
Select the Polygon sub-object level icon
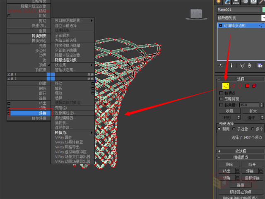247,86
